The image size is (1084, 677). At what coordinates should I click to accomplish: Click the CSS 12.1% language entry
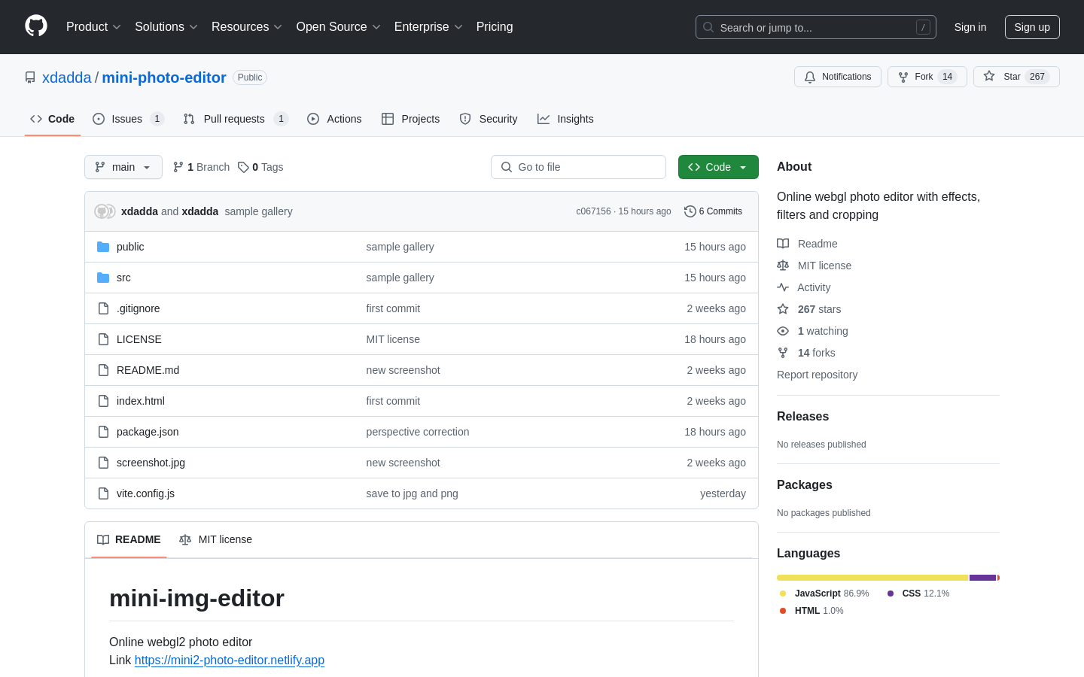click(918, 594)
